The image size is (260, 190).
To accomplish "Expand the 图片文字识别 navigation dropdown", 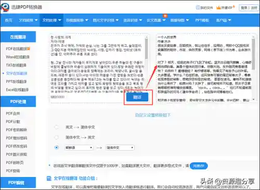I will pyautogui.click(x=106, y=20).
